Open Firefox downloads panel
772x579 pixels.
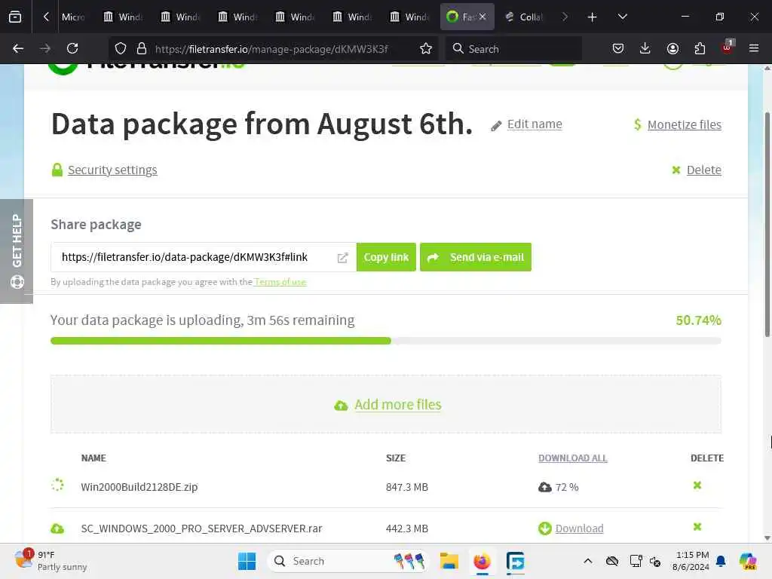[645, 48]
